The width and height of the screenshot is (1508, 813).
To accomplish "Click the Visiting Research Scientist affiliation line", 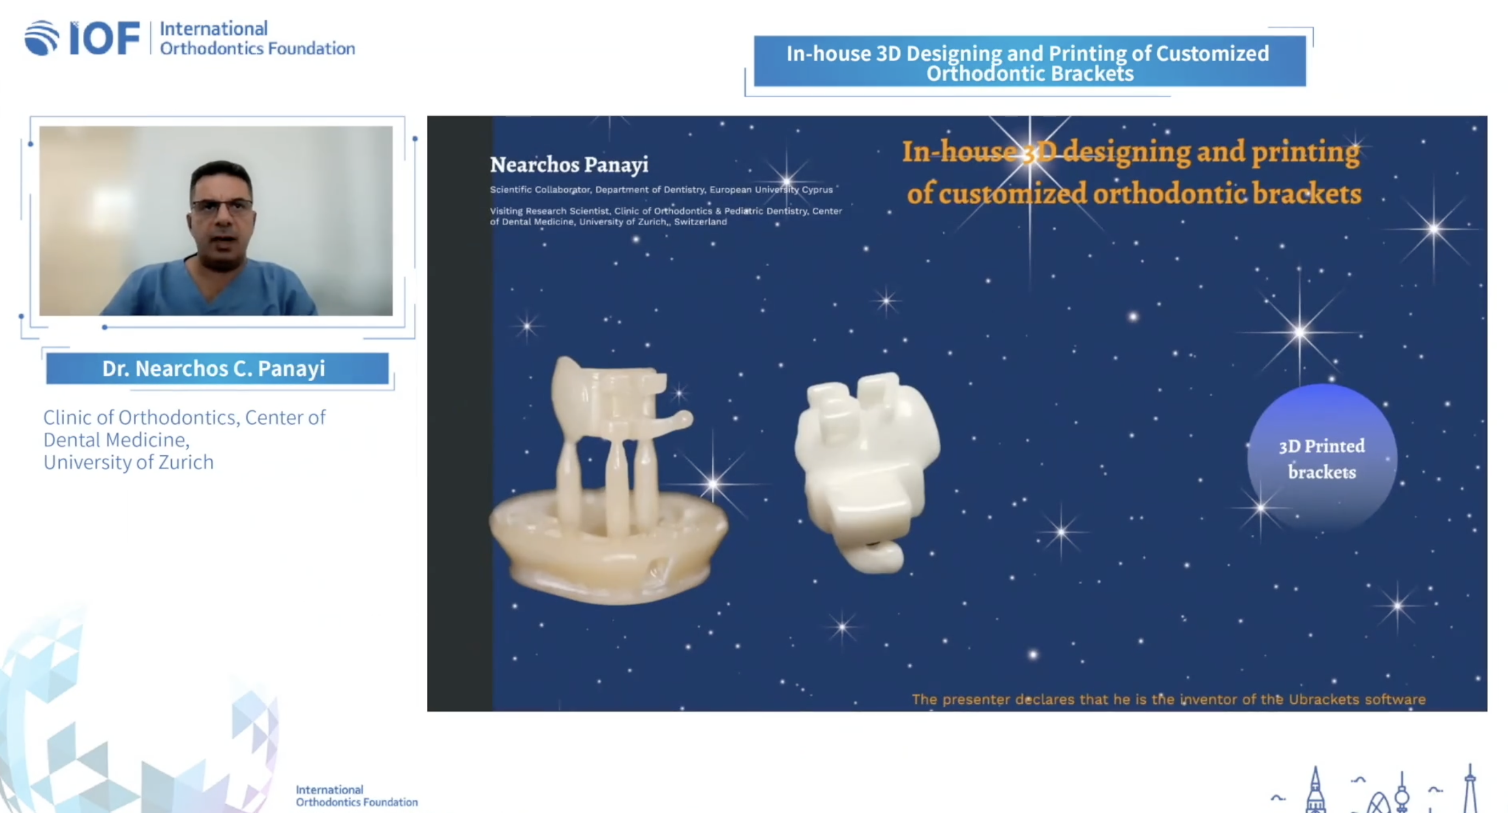I will (666, 216).
